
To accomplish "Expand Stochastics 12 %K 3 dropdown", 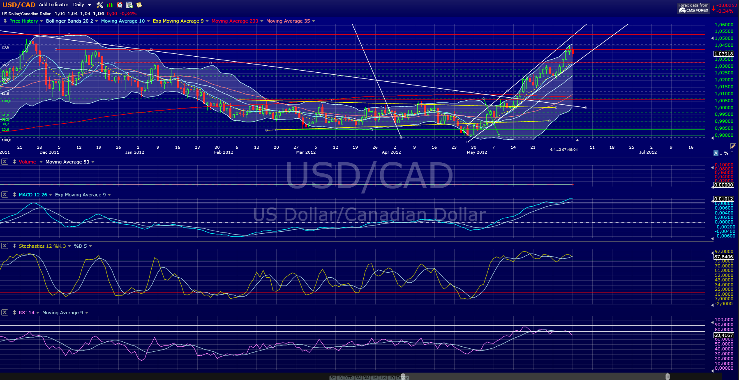I will click(x=69, y=246).
